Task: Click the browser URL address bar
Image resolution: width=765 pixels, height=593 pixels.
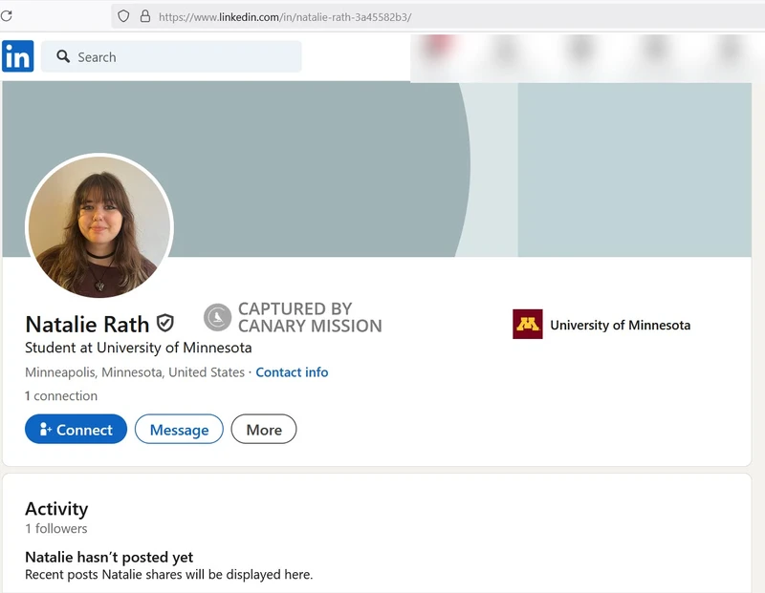Action: (x=438, y=17)
